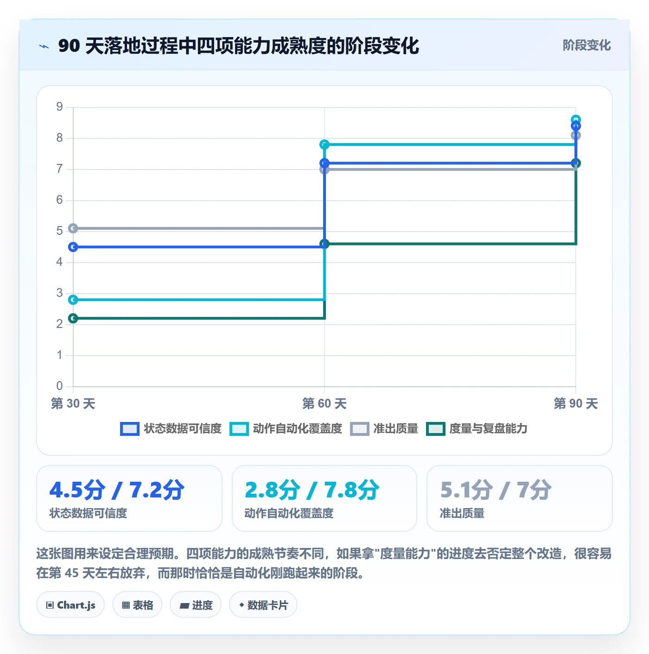Toggle the 状态数据可信度 legend swatch
This screenshot has width=649, height=654.
(129, 429)
